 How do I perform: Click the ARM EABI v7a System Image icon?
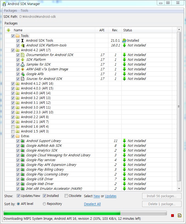[x=23, y=69]
